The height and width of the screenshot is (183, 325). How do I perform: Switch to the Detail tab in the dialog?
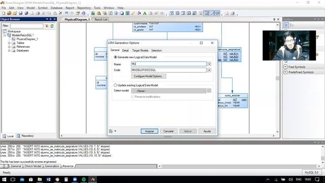(x=125, y=50)
